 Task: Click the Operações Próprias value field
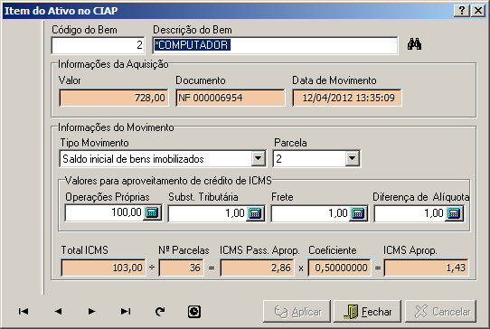[x=104, y=212]
